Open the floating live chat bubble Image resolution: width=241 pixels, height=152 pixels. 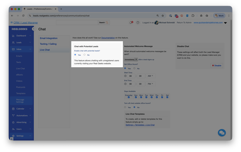222,133
